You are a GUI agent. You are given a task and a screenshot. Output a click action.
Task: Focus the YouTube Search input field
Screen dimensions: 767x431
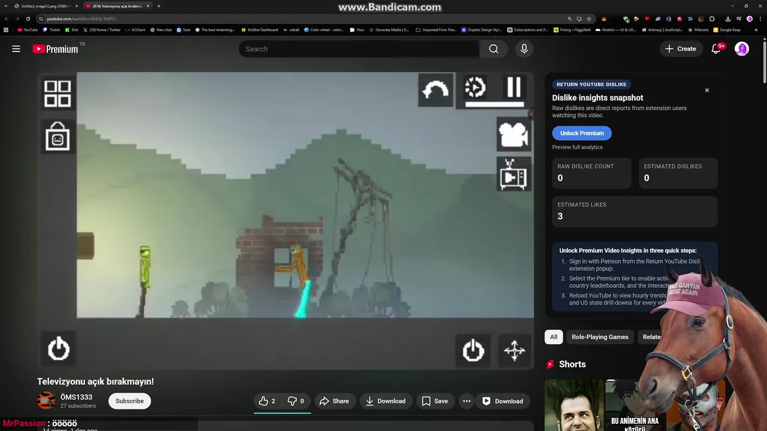tap(359, 49)
